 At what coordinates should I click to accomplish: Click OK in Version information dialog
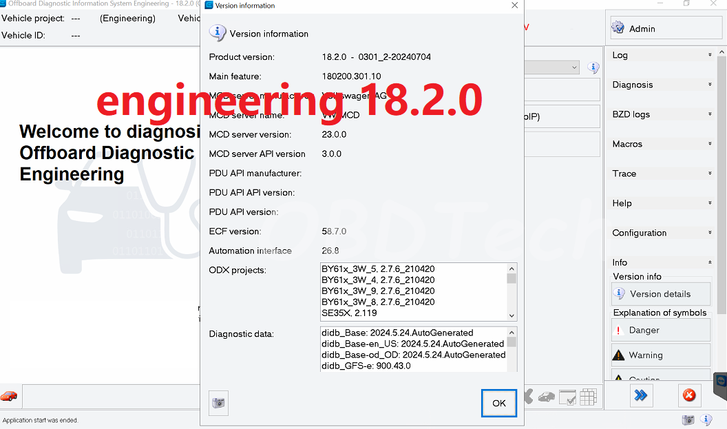point(499,403)
